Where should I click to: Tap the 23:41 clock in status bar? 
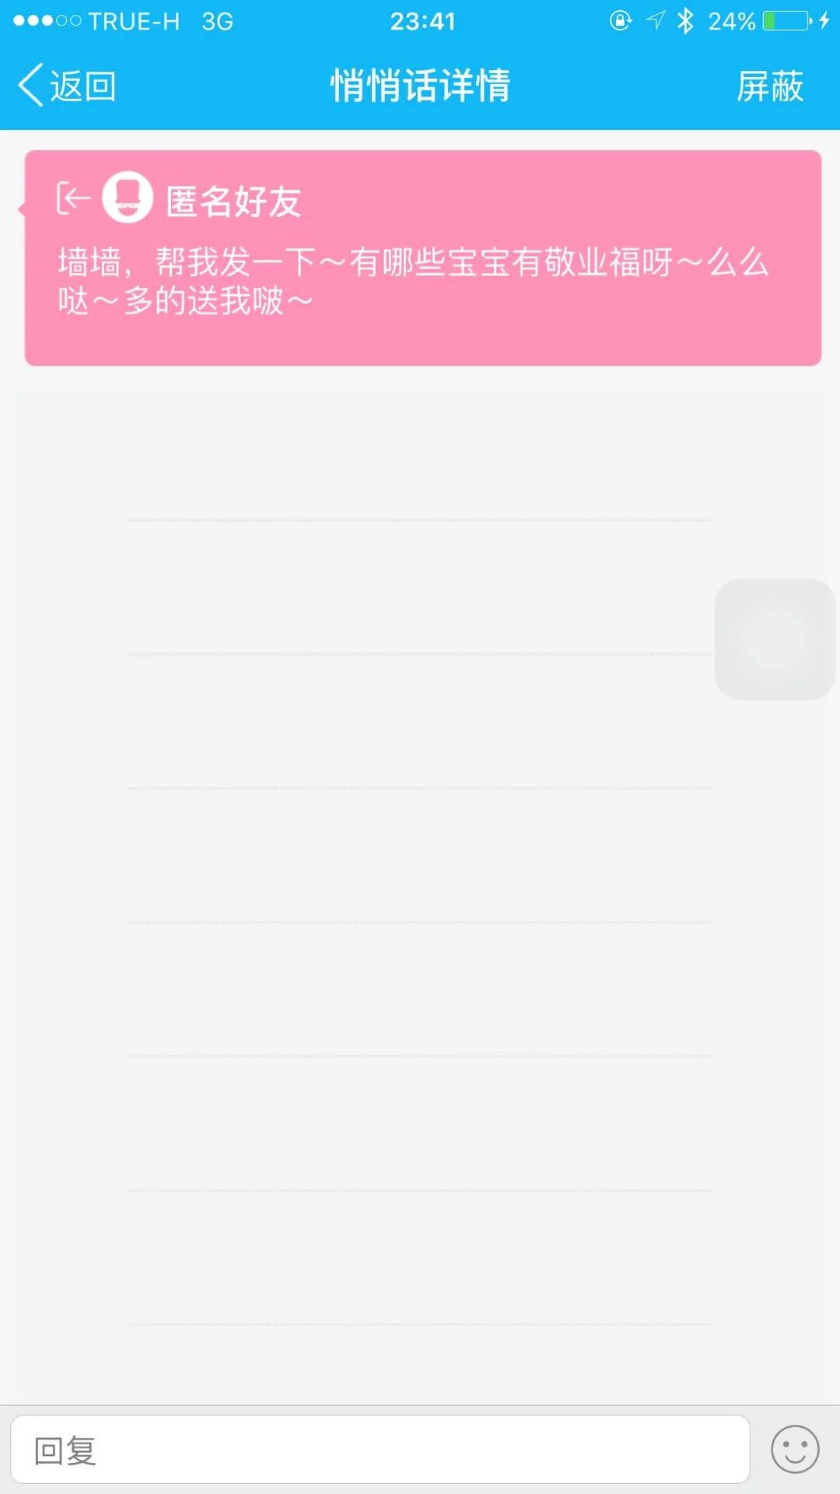pos(422,21)
